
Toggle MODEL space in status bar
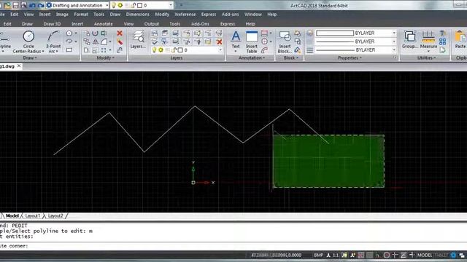(425, 255)
